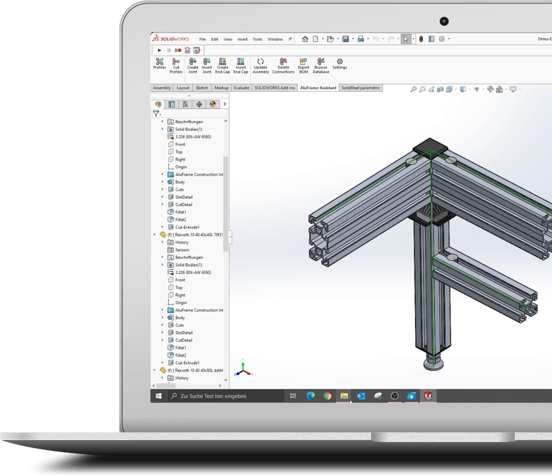Select the Create Joint tool
The height and width of the screenshot is (476, 552).
click(x=192, y=65)
